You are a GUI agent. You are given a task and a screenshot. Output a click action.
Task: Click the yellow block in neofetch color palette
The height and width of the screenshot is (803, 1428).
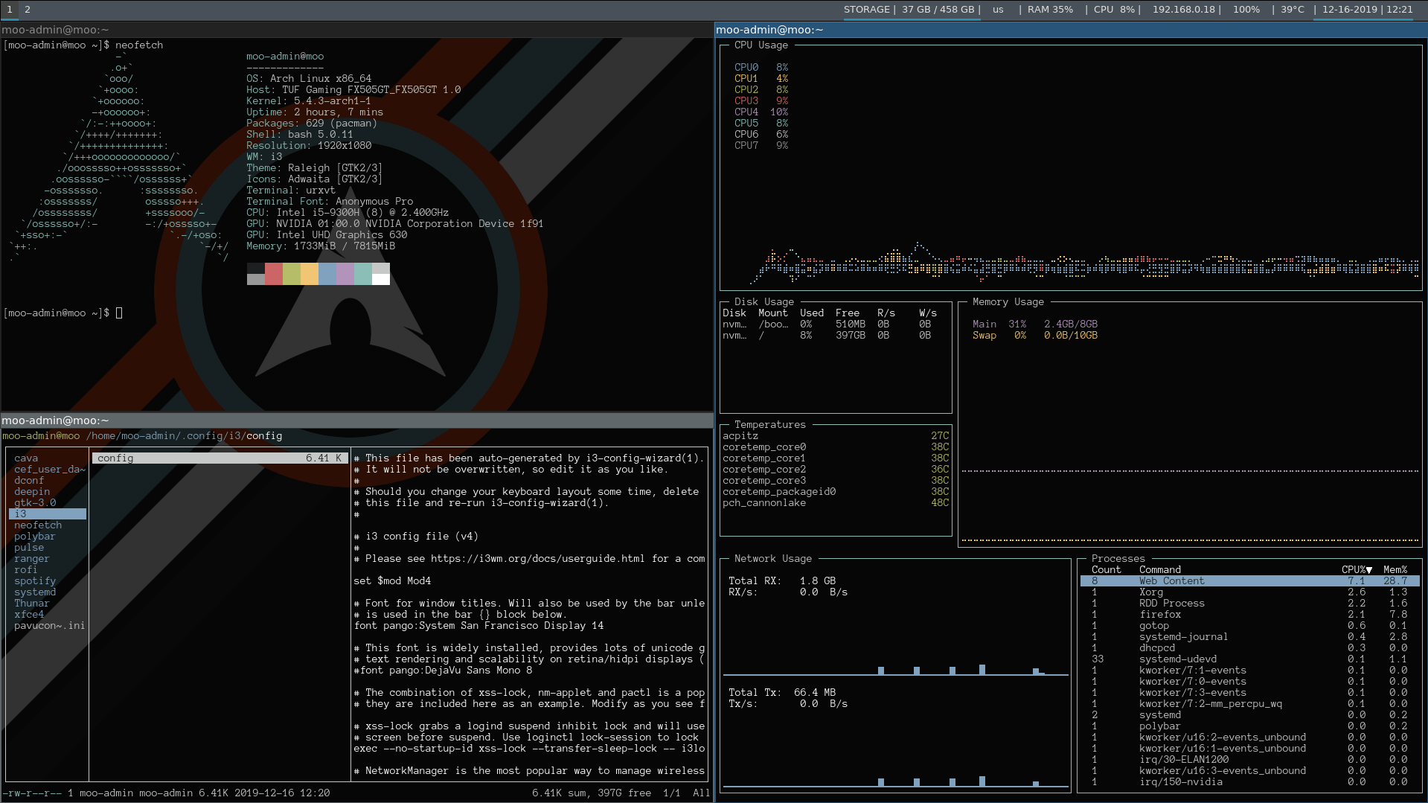coord(310,274)
